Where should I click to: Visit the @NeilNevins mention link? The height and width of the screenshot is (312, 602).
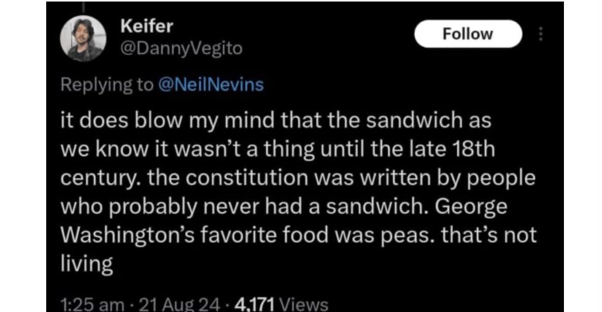coord(212,85)
